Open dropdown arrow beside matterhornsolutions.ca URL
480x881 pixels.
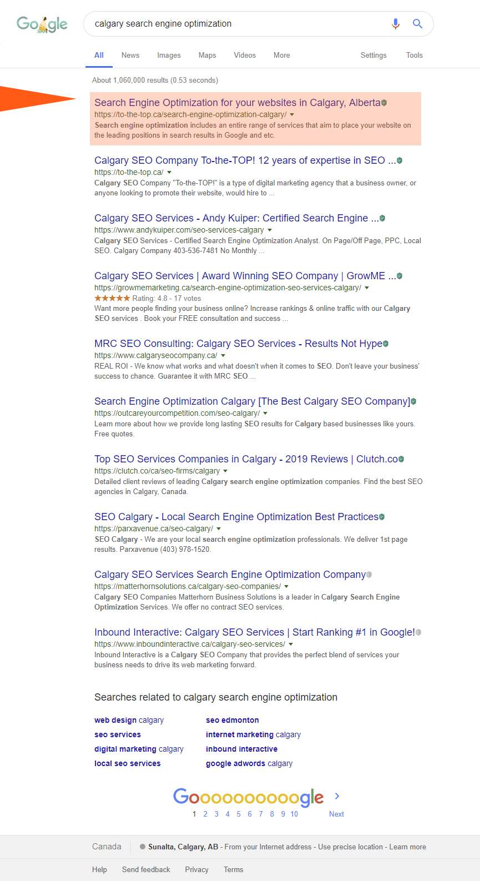tap(286, 587)
